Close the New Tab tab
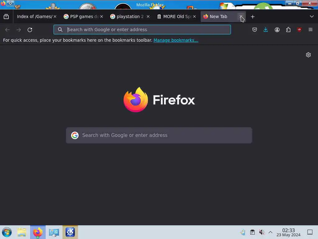Viewport: 318px width, 239px height. (x=241, y=17)
